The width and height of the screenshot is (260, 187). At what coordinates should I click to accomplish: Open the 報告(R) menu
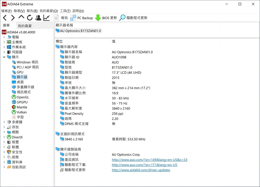click(x=32, y=11)
